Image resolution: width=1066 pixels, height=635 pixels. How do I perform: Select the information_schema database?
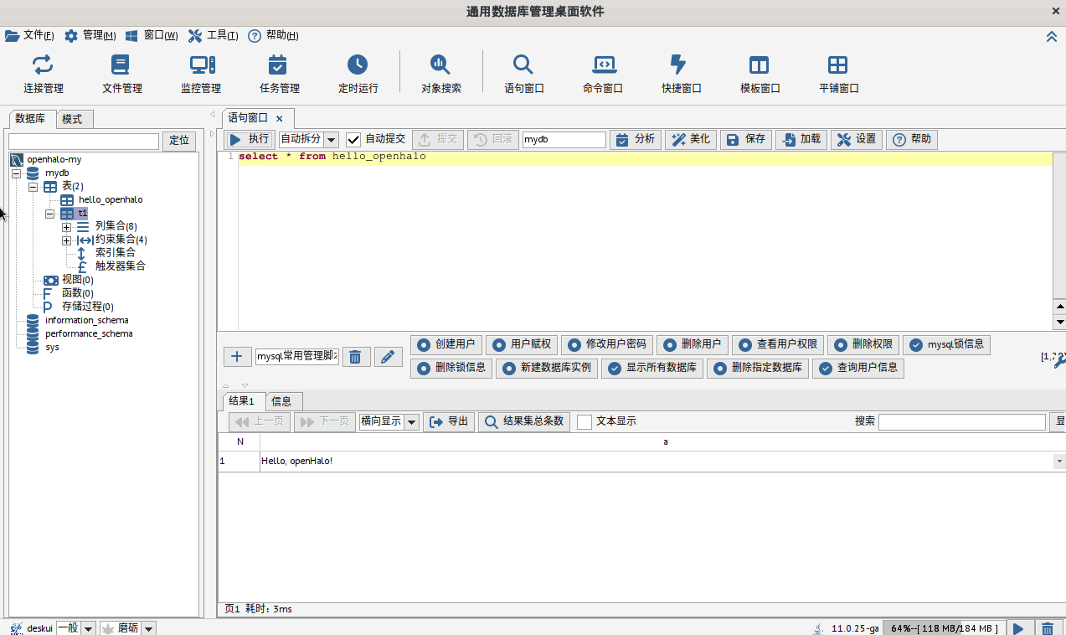[x=87, y=321]
